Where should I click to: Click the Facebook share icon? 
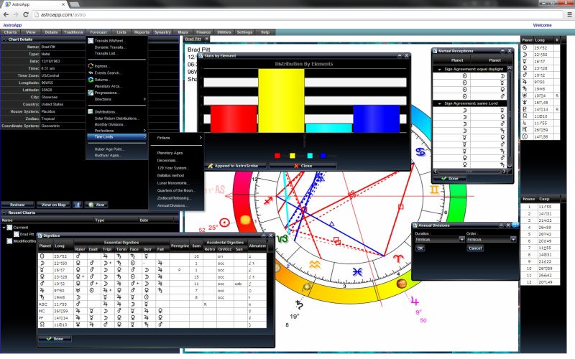pyautogui.click(x=77, y=205)
